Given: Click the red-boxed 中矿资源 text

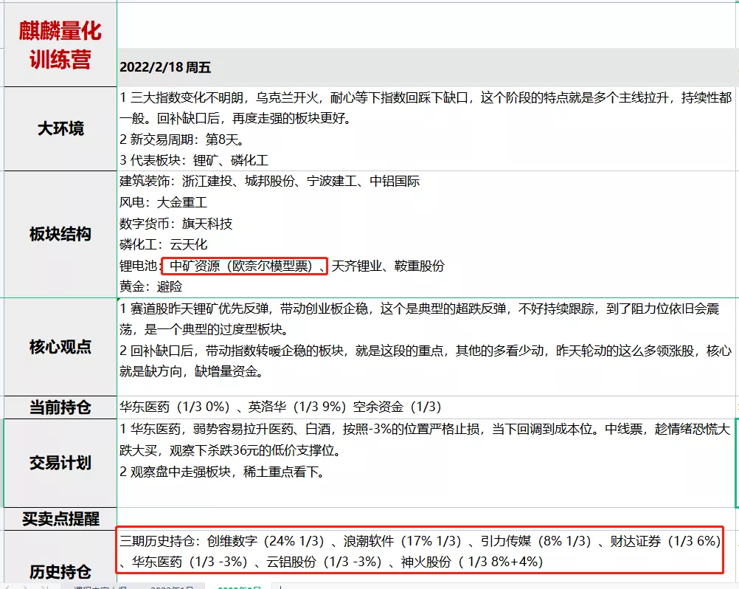Looking at the screenshot, I should [243, 266].
